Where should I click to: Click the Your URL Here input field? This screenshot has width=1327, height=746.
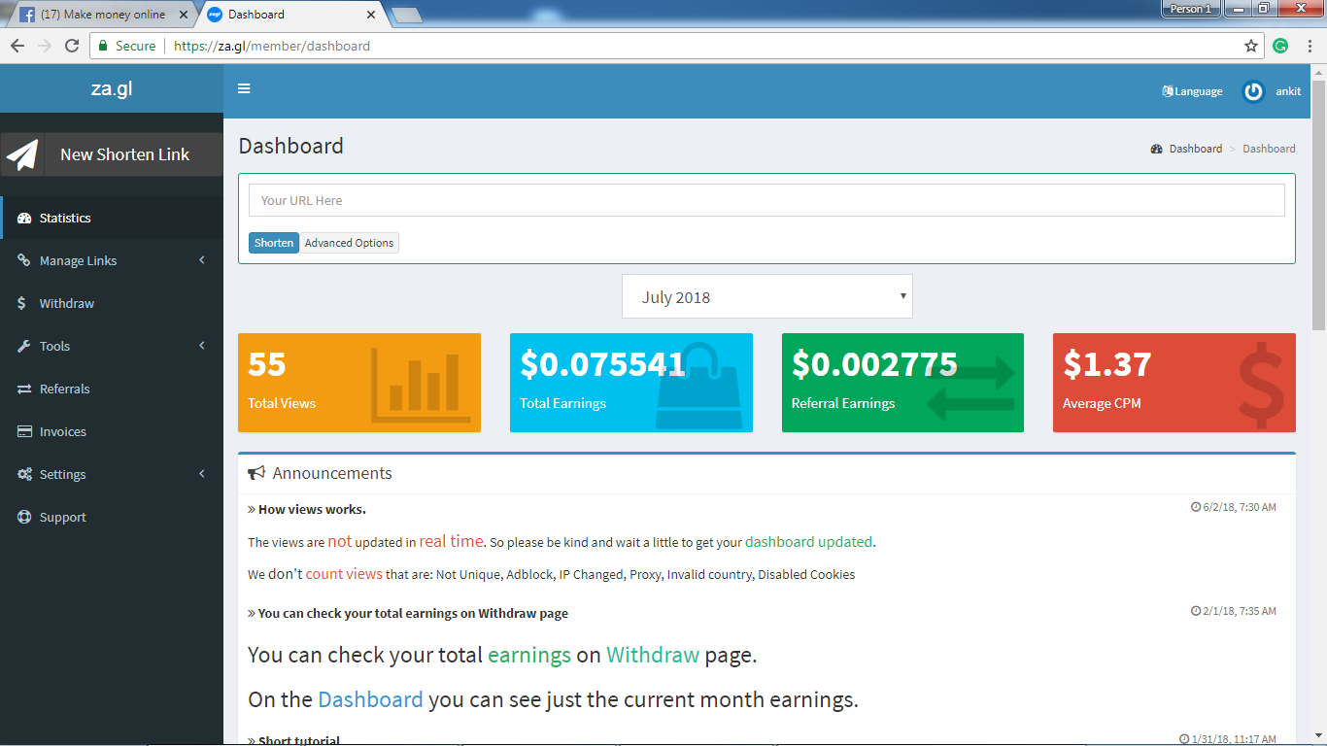pyautogui.click(x=766, y=200)
